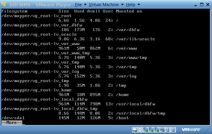Click the third network adapter icon
Viewport: 212px width, 134px height.
tap(157, 129)
